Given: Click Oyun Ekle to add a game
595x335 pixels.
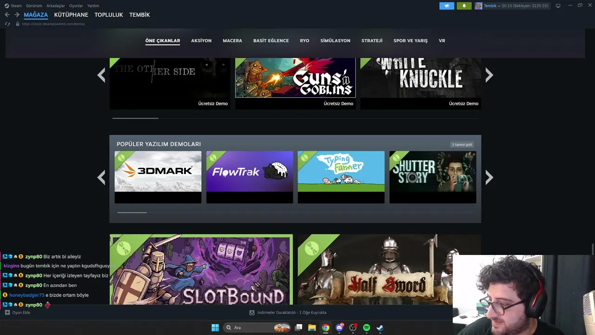Looking at the screenshot, I should [21, 313].
